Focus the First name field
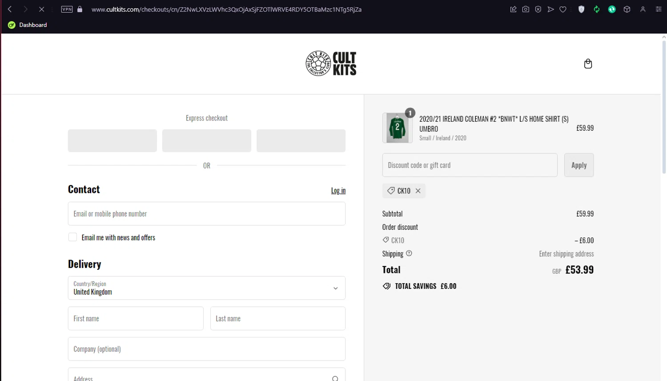 (x=136, y=318)
